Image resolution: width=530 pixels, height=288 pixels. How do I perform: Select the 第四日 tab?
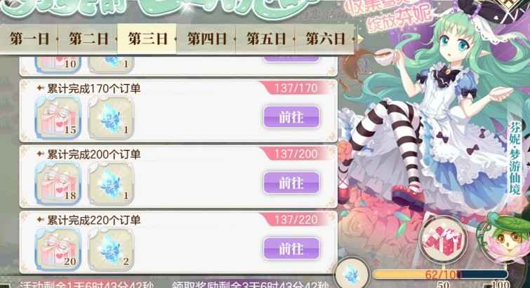tap(206, 39)
